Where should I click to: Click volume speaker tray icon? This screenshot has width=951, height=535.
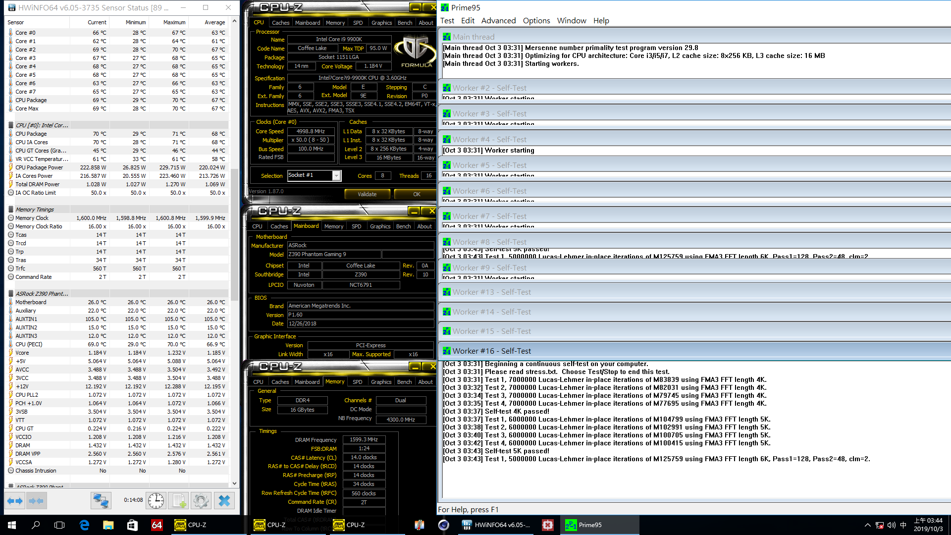tap(891, 525)
